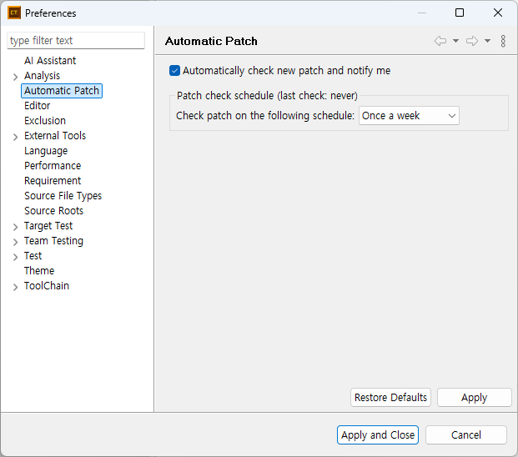Expand the Target Test tree node

[x=15, y=227]
